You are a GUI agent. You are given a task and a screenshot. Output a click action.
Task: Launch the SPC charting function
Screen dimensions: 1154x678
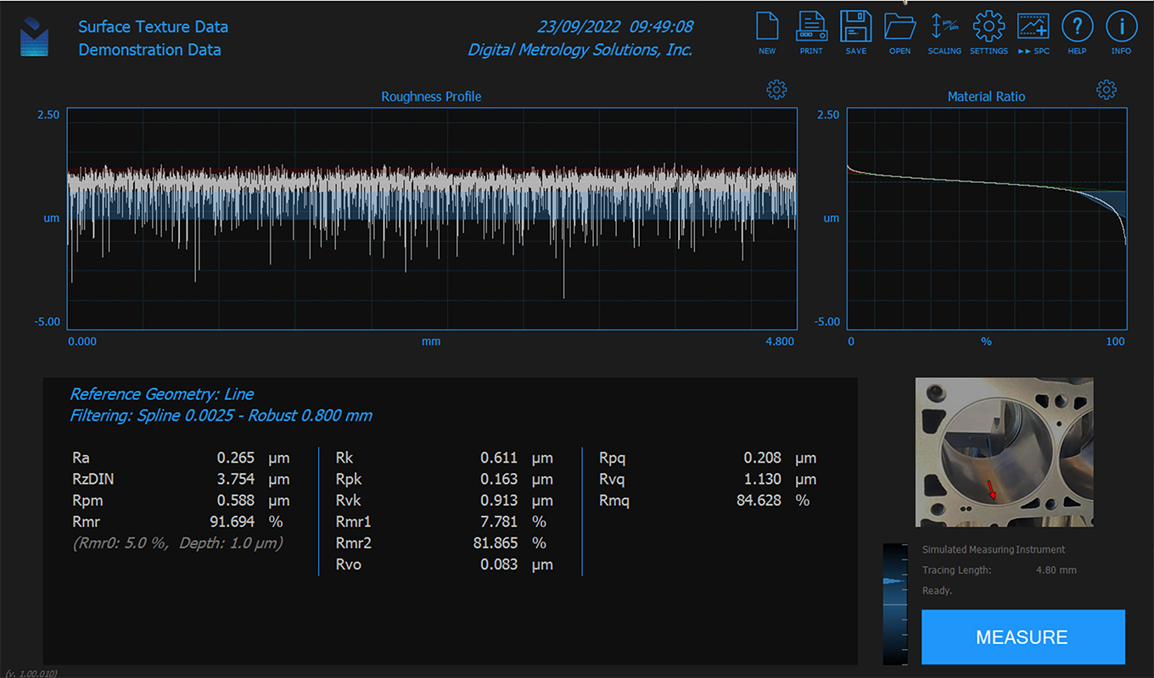coord(1034,32)
